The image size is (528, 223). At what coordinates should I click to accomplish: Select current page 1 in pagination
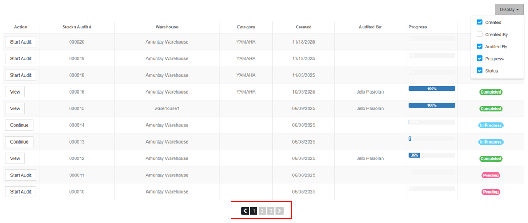point(254,210)
